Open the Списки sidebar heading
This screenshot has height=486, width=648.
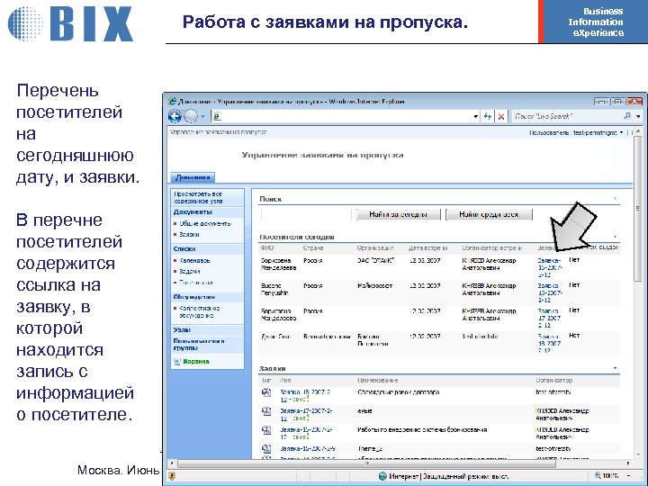184,249
